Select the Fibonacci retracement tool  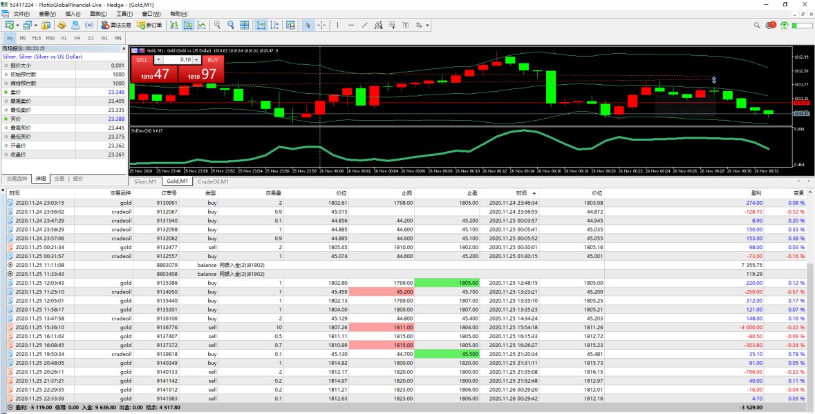pos(392,25)
